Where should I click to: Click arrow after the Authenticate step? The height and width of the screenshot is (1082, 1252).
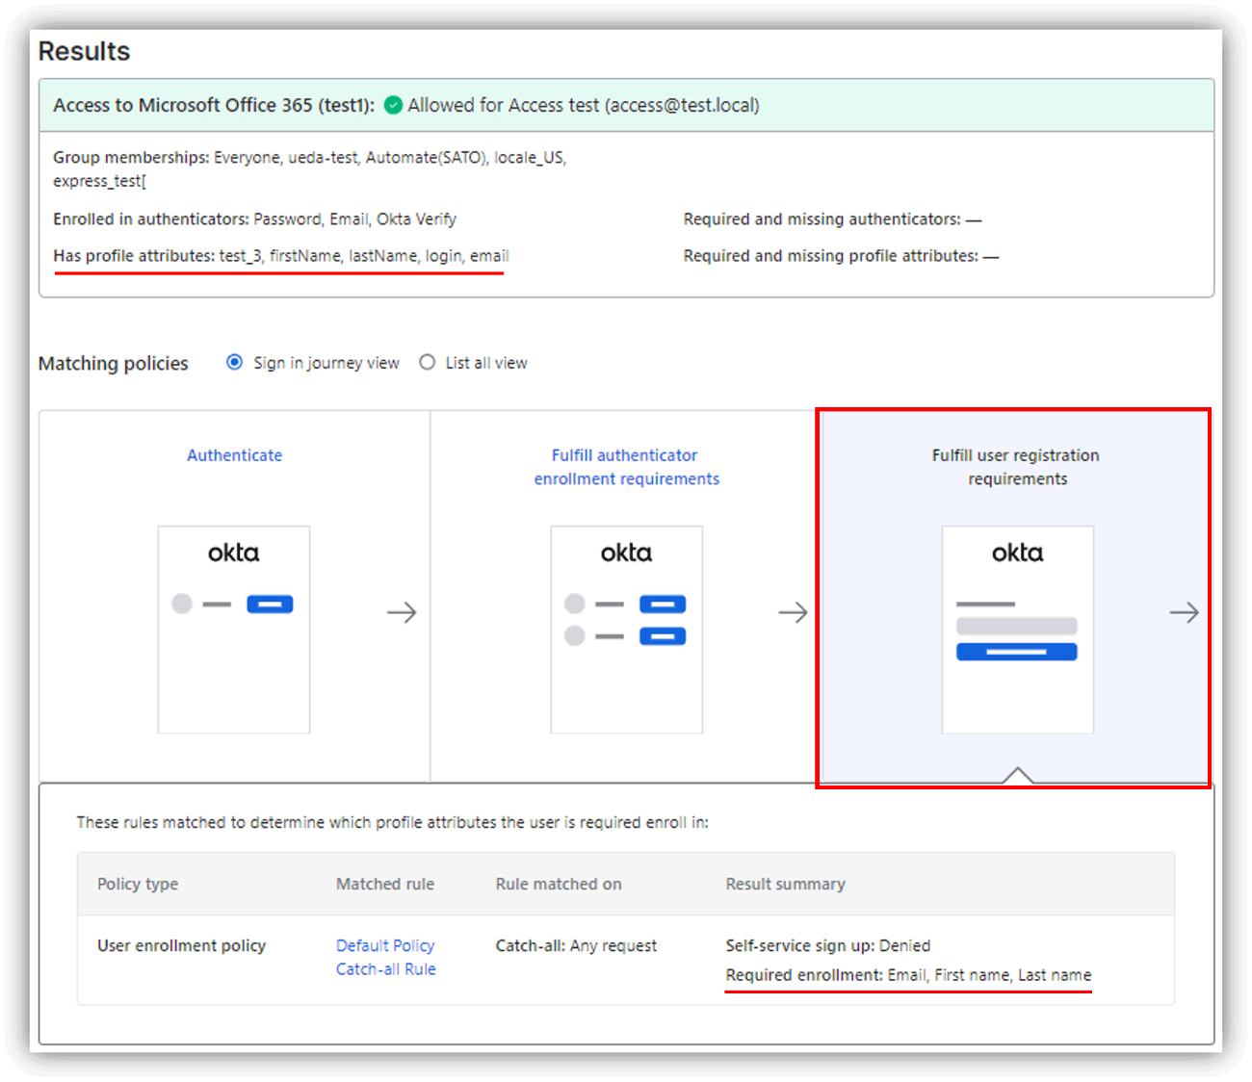pos(402,612)
